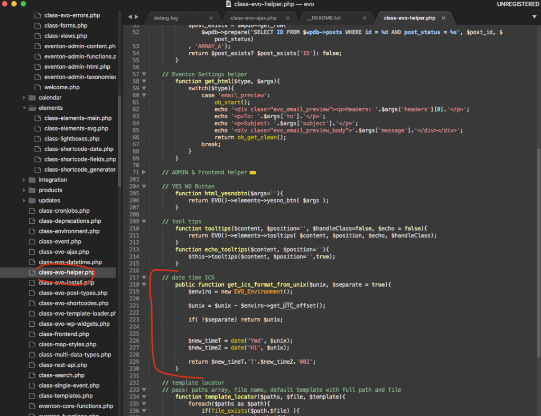Viewport: 541px width, 416px height.
Task: Click the class-evo-post-types.php file icon
Action: (x=32, y=293)
